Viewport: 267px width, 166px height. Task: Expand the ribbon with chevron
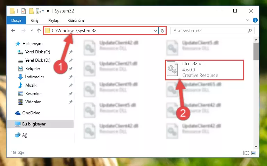[248, 20]
